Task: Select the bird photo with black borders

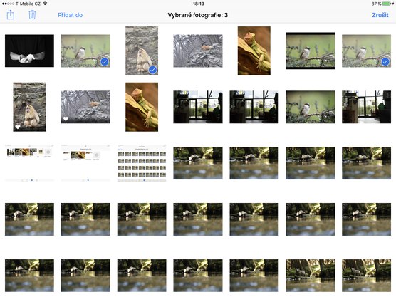Action: 310,51
